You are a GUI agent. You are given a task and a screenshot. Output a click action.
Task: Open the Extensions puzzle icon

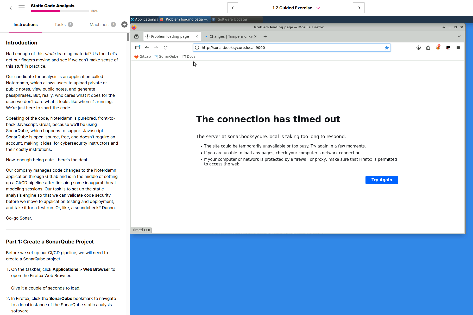[428, 48]
